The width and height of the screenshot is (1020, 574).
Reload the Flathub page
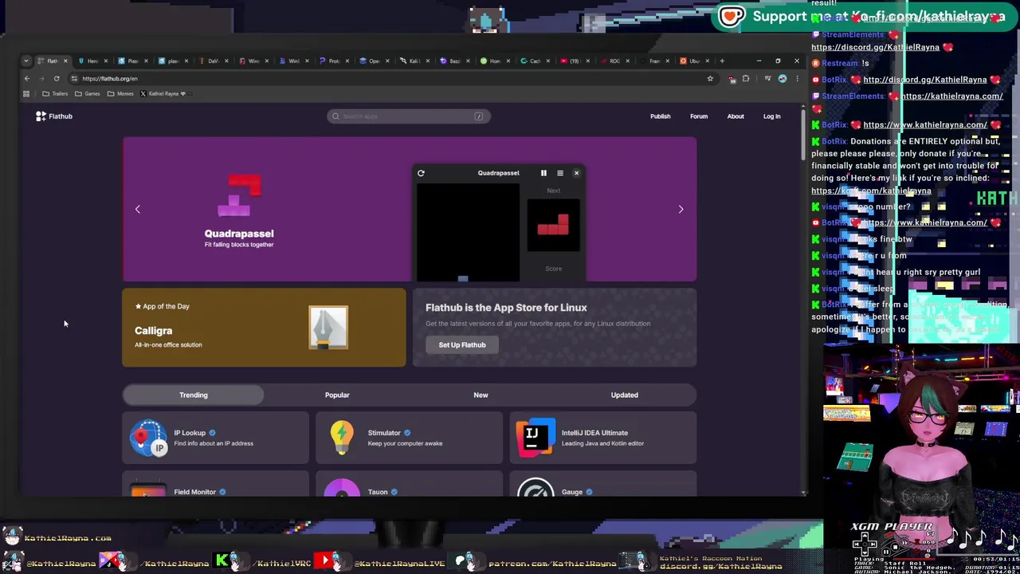coord(57,78)
